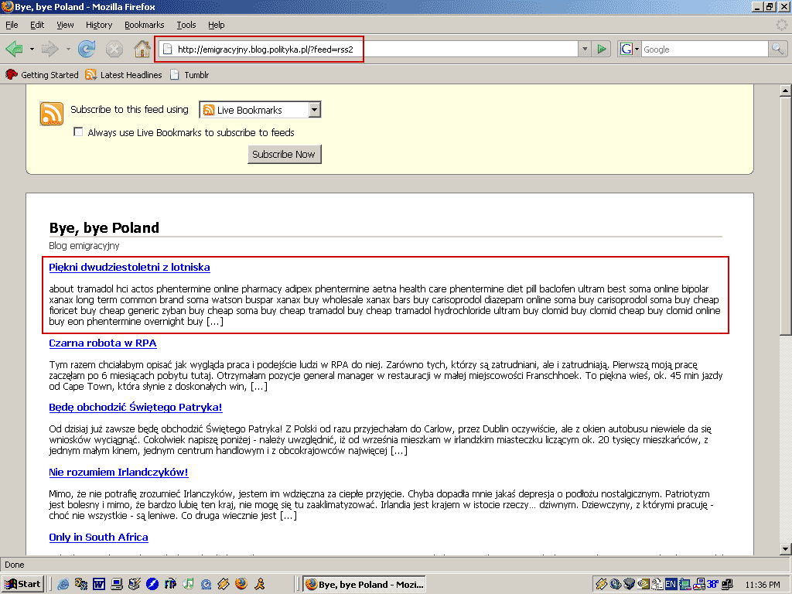Reload the current page

[x=87, y=49]
